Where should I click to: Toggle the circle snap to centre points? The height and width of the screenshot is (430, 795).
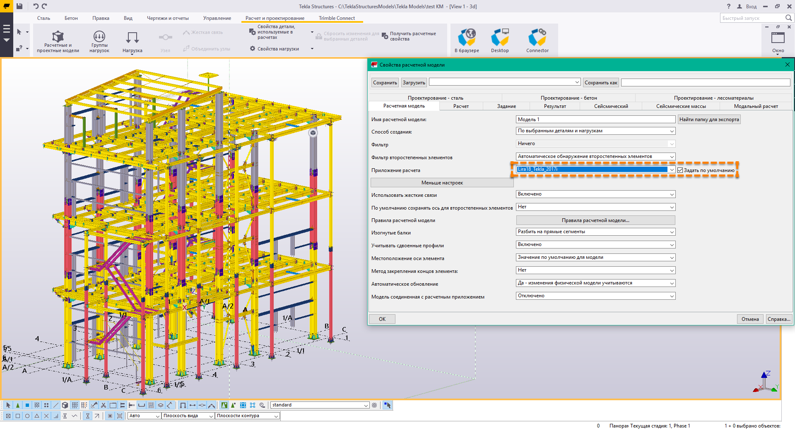click(x=27, y=416)
